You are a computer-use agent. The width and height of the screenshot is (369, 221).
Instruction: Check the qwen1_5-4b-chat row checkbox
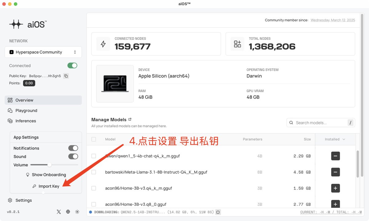pos(94,156)
